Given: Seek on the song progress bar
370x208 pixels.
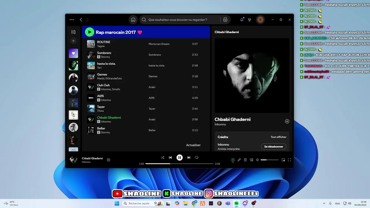Looking at the screenshot, I should 180,164.
